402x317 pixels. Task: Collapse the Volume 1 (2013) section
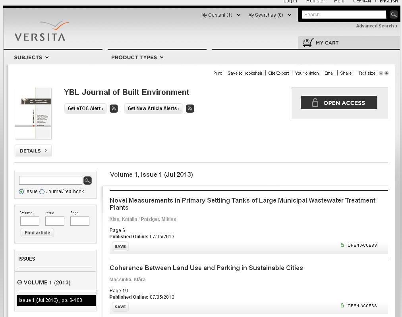pos(19,282)
